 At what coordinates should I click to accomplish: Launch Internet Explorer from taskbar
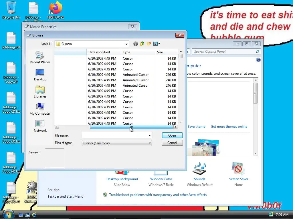(x=34, y=215)
